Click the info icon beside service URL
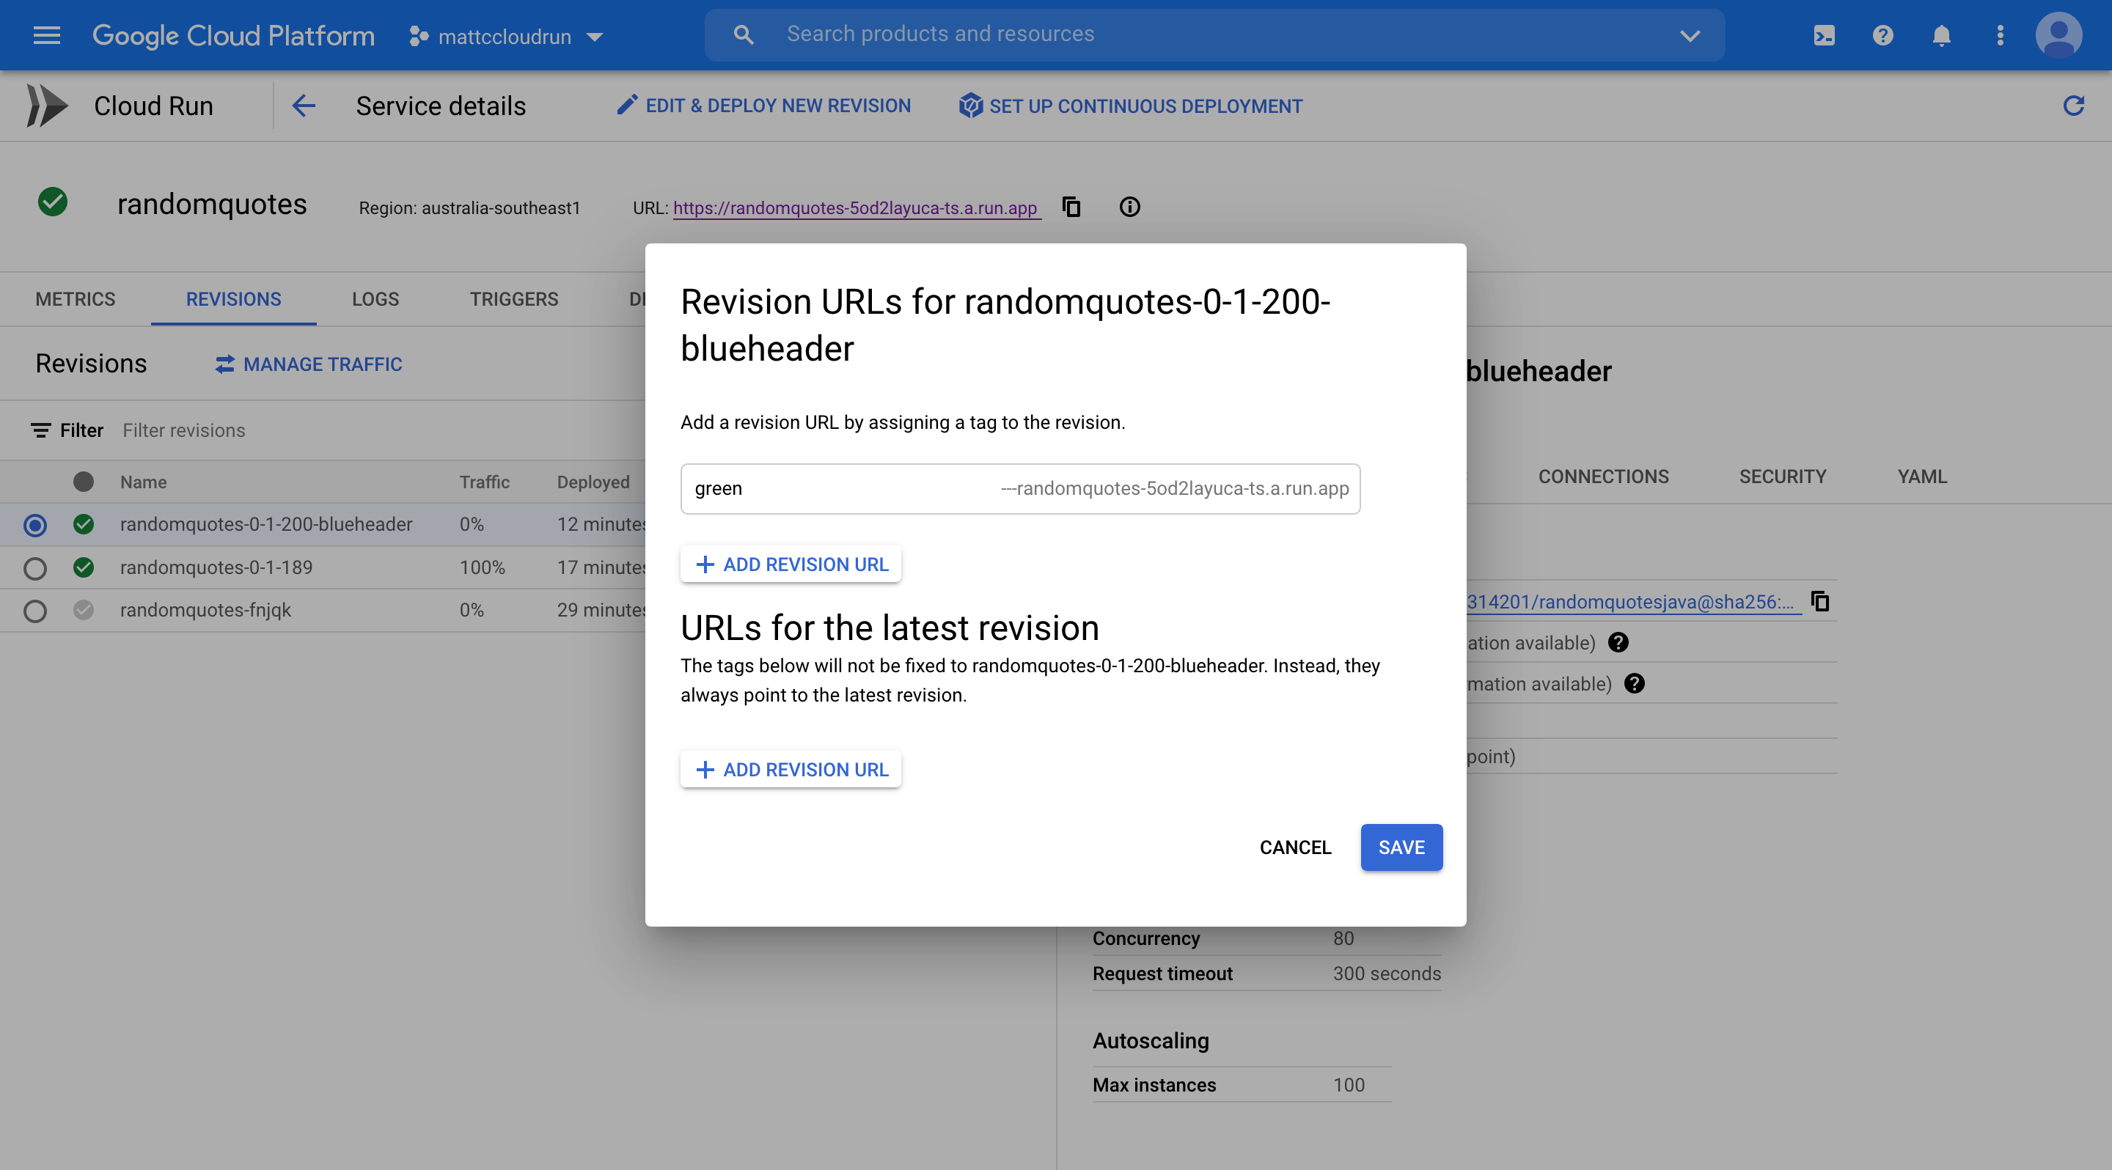 pyautogui.click(x=1129, y=207)
